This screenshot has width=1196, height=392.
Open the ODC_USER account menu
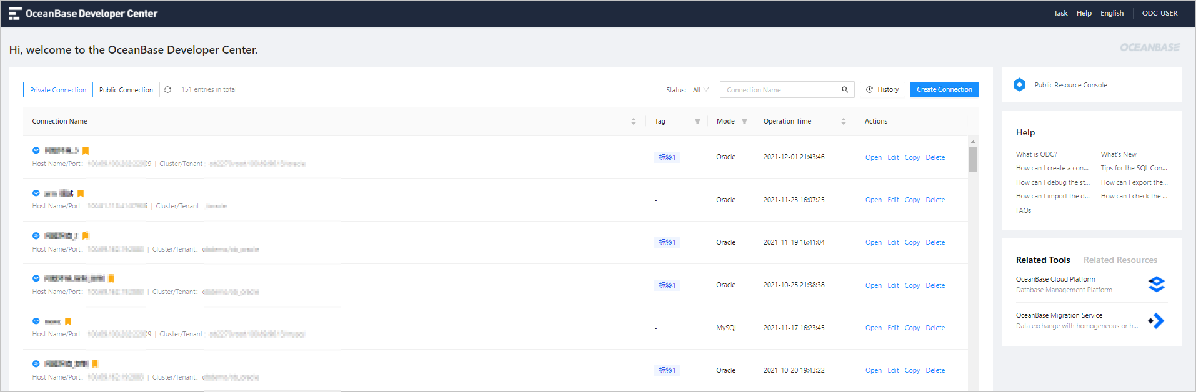pos(1160,13)
